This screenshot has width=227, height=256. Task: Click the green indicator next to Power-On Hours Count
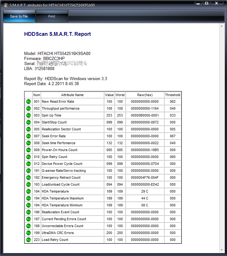(29, 150)
